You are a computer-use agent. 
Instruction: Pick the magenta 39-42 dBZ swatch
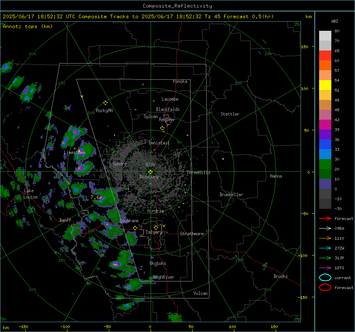[325, 124]
